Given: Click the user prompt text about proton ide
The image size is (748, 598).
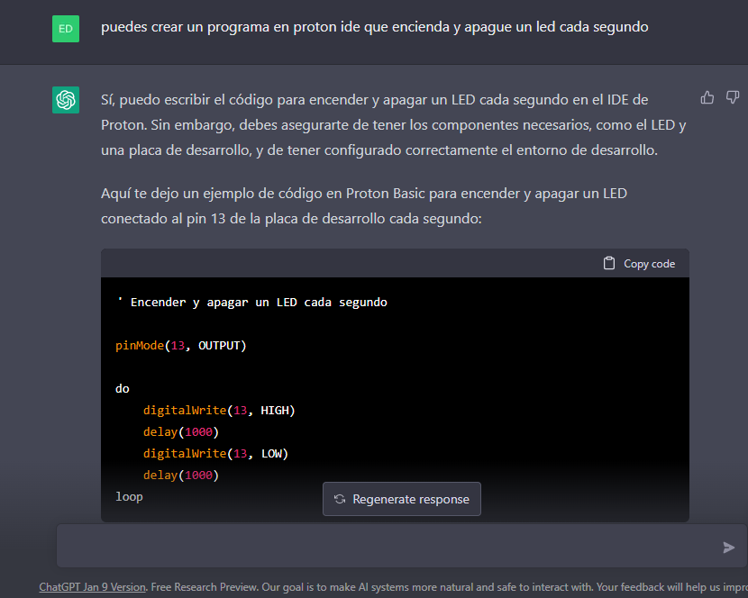Looking at the screenshot, I should (375, 27).
